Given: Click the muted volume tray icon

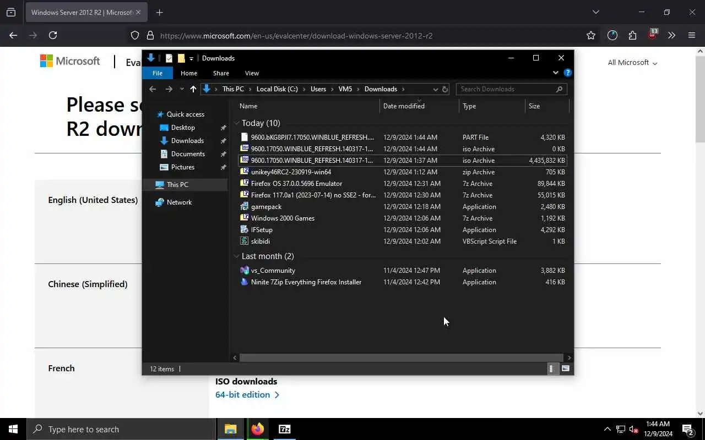Looking at the screenshot, I should click(633, 429).
